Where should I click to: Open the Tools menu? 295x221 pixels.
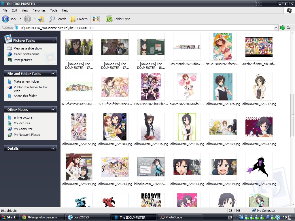point(54,10)
